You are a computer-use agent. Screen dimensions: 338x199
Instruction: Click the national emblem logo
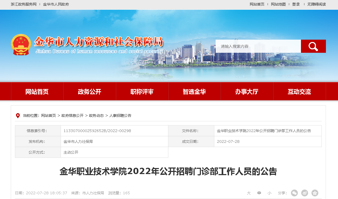pos(21,45)
